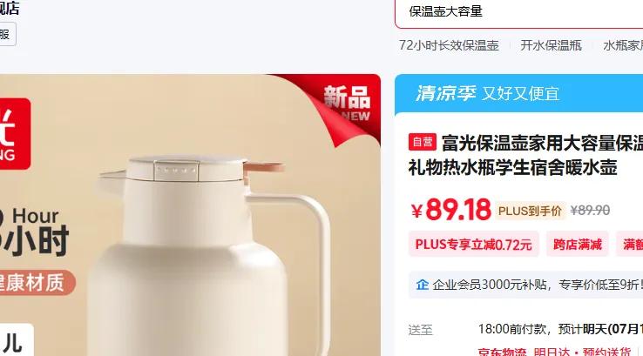Click the blue 企 enterprise member icon
This screenshot has width=643, height=356.
[422, 285]
